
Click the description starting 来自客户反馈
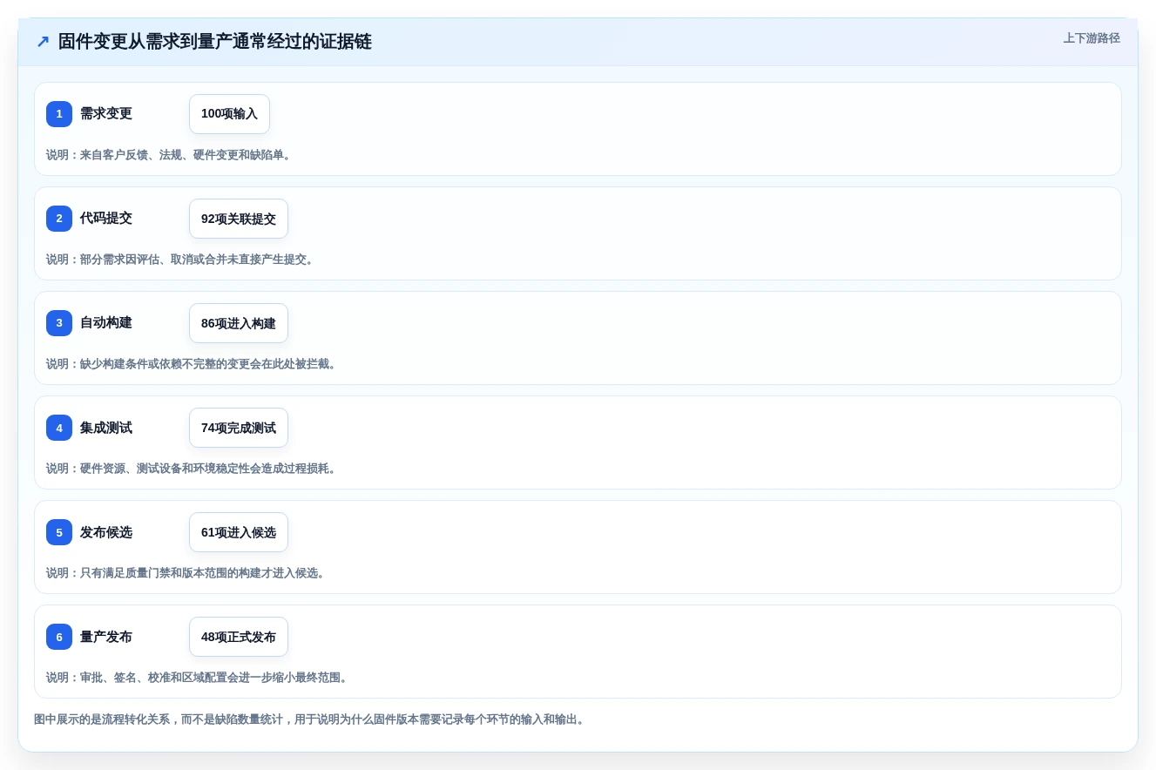tap(171, 155)
